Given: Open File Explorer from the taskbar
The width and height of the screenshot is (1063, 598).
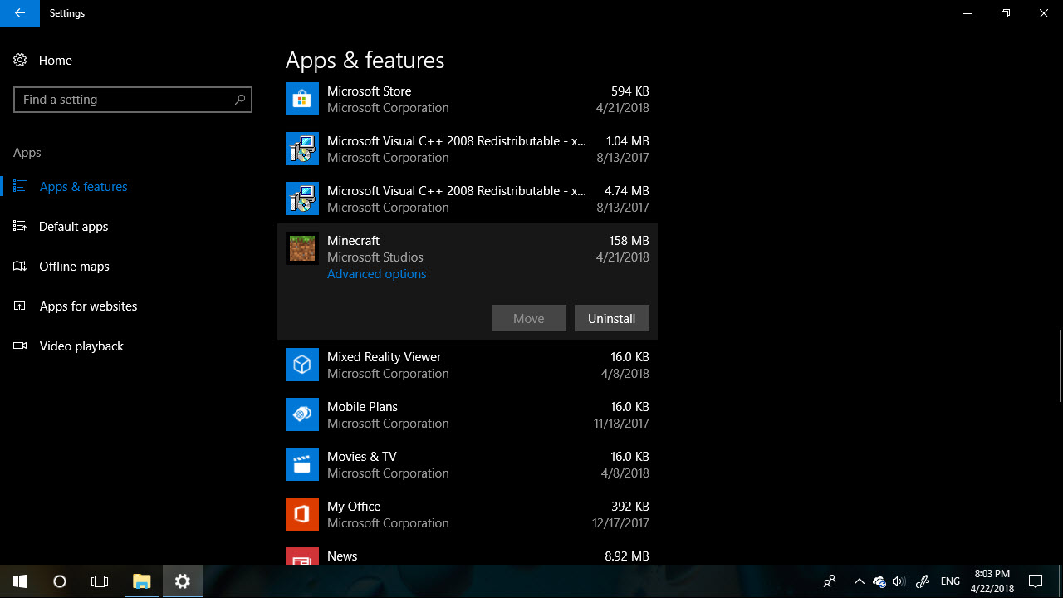Looking at the screenshot, I should [142, 581].
